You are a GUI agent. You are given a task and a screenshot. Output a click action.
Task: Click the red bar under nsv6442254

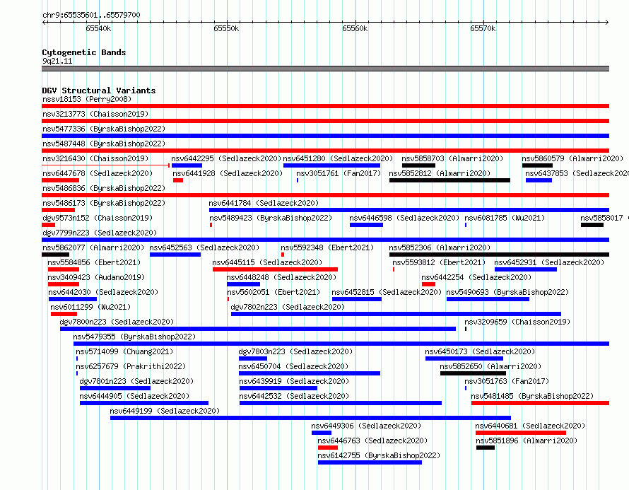tap(428, 284)
